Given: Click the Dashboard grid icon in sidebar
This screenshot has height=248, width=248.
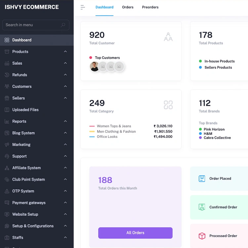Looking at the screenshot, I should [x=7, y=40].
